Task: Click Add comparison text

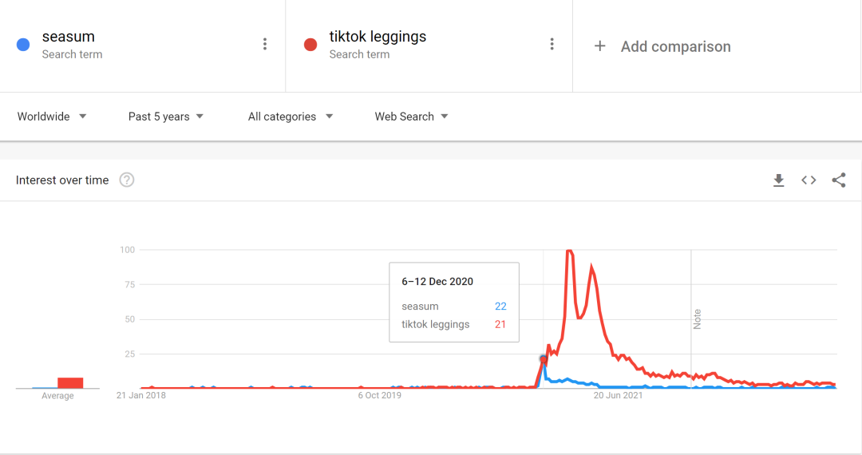Action: [675, 46]
